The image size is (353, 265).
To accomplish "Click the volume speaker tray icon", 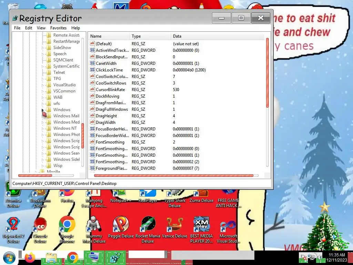I will click(320, 257).
